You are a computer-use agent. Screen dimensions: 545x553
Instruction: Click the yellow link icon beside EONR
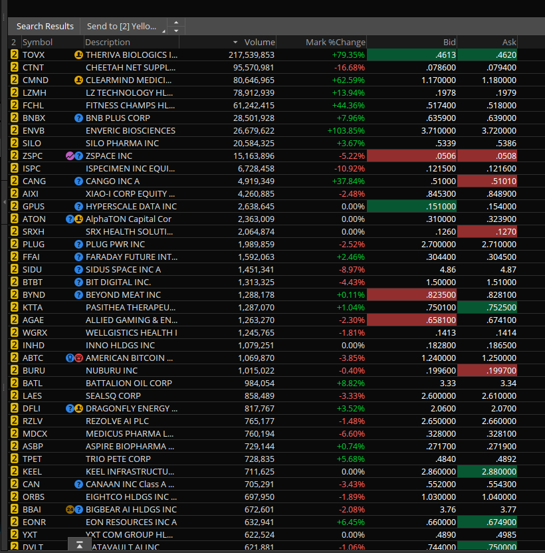pos(14,522)
